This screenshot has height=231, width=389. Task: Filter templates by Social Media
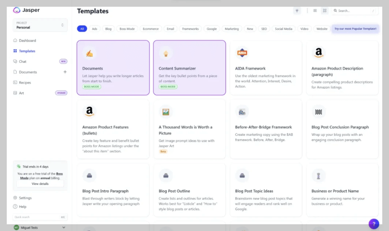283,29
